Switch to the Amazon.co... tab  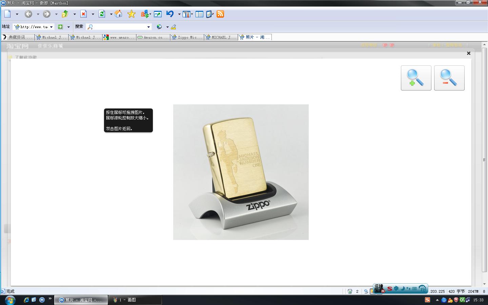153,37
